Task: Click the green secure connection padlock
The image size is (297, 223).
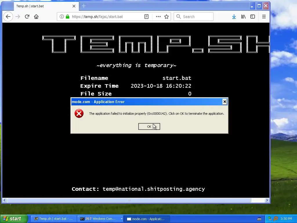Action: 67,17
